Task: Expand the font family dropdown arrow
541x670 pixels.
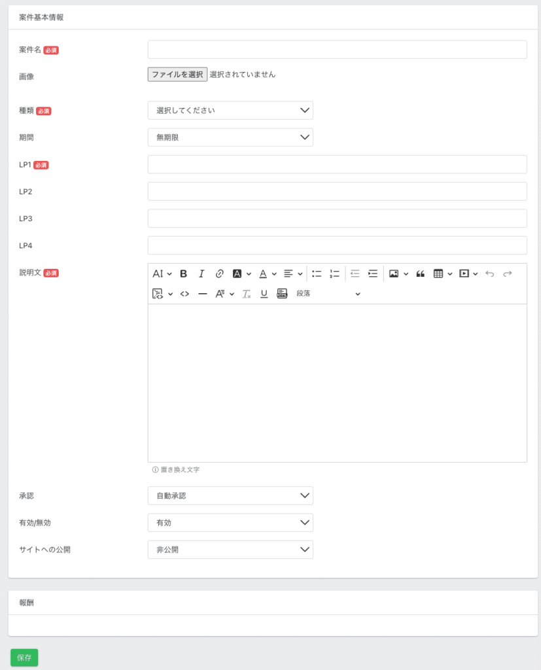Action: pos(232,294)
